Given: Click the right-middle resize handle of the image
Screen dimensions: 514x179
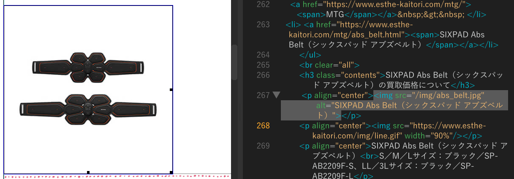Looking at the screenshot, I should coord(171,90).
